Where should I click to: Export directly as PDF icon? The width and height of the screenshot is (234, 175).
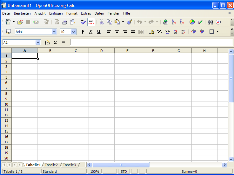coord(57,22)
